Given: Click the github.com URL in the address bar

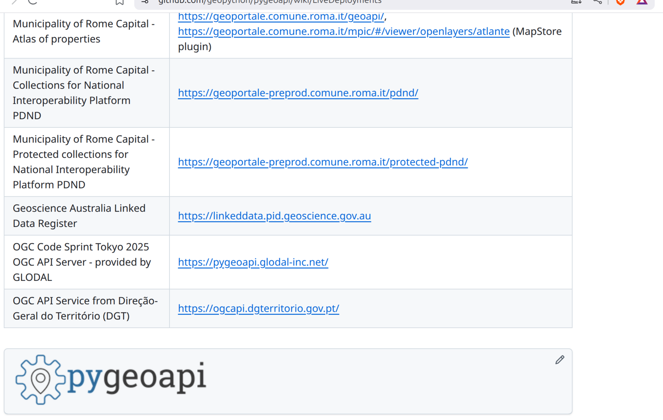Looking at the screenshot, I should pyautogui.click(x=270, y=2).
